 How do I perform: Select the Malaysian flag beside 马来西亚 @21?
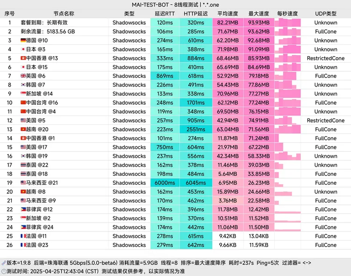[x=23, y=182]
